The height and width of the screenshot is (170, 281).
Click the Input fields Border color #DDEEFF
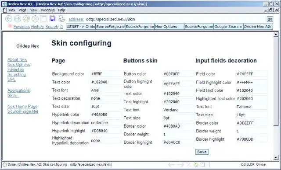252,123
